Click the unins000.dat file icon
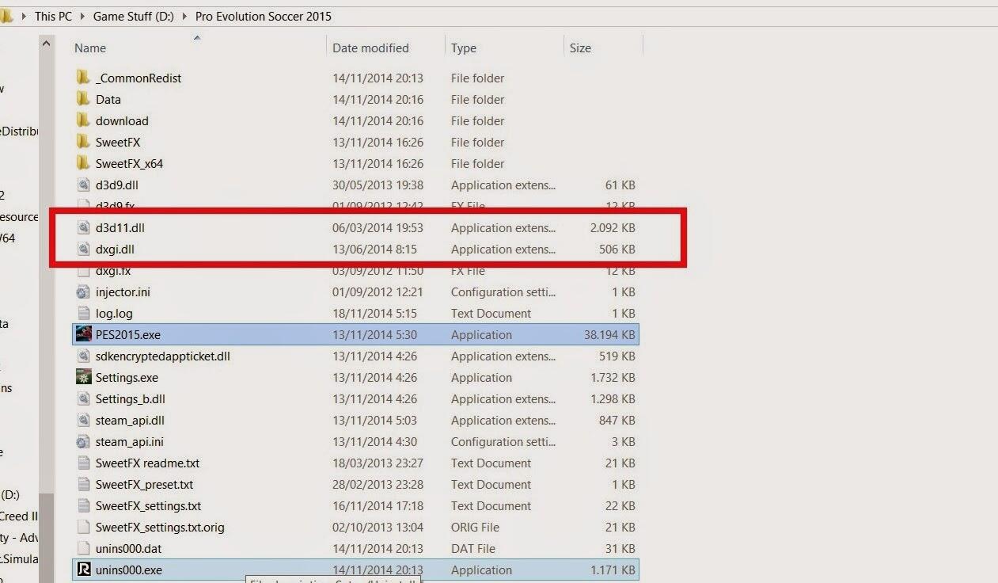The height and width of the screenshot is (583, 998). point(83,548)
